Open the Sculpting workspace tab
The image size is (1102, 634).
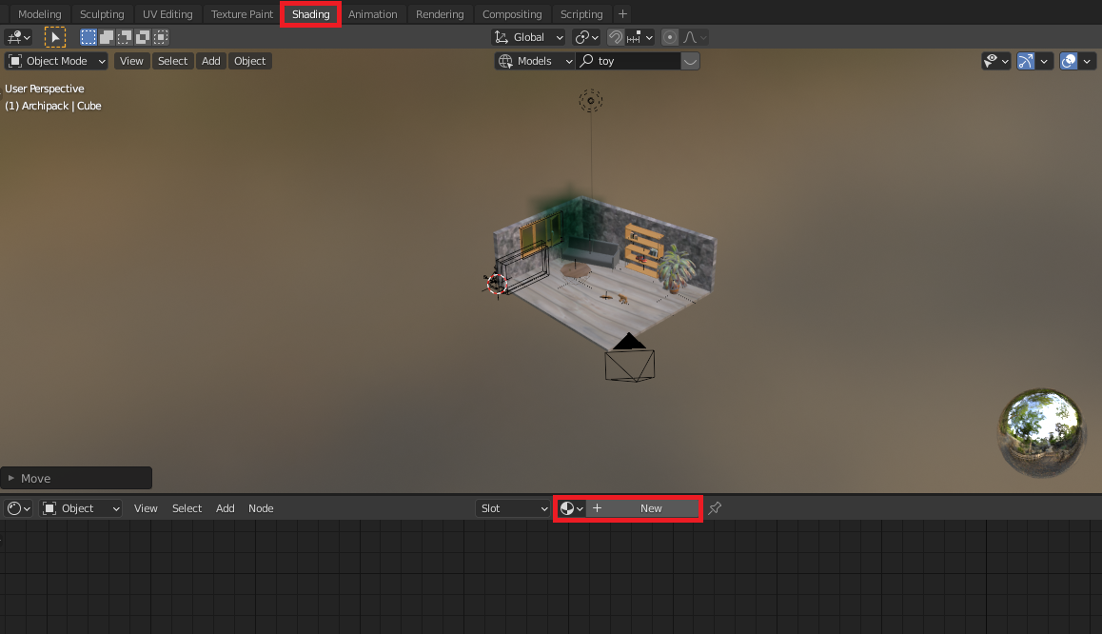click(x=102, y=14)
